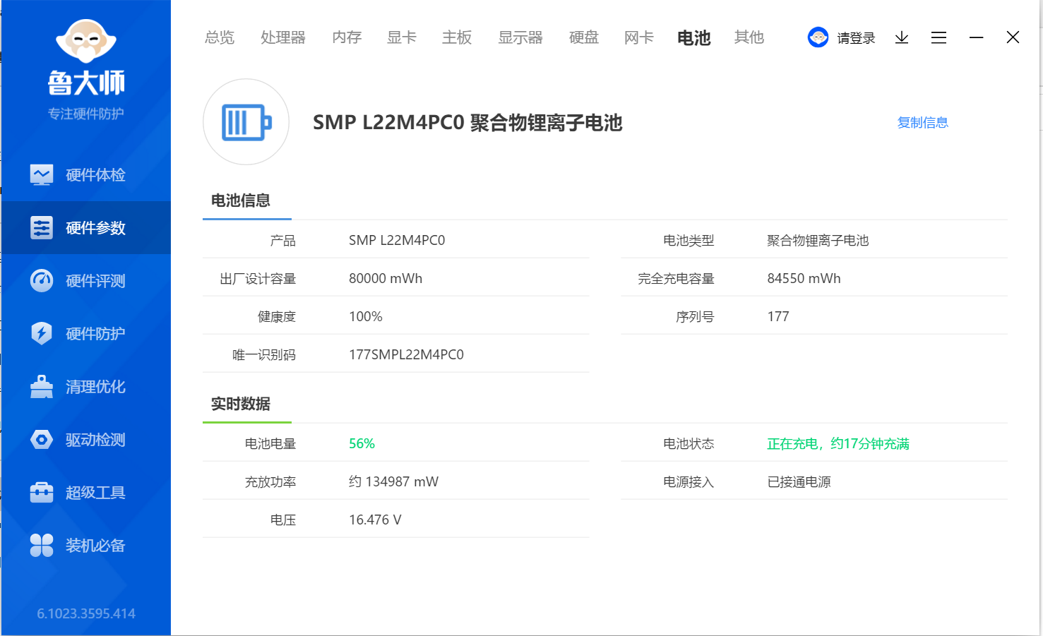Viewport: 1043px width, 636px height.
Task: Click the 实时数据 section header
Action: click(241, 404)
